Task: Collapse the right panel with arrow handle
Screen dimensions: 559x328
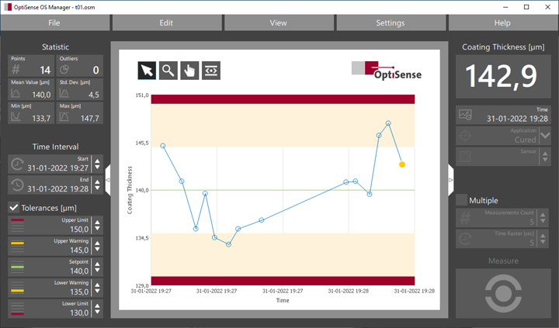Action: [x=450, y=180]
